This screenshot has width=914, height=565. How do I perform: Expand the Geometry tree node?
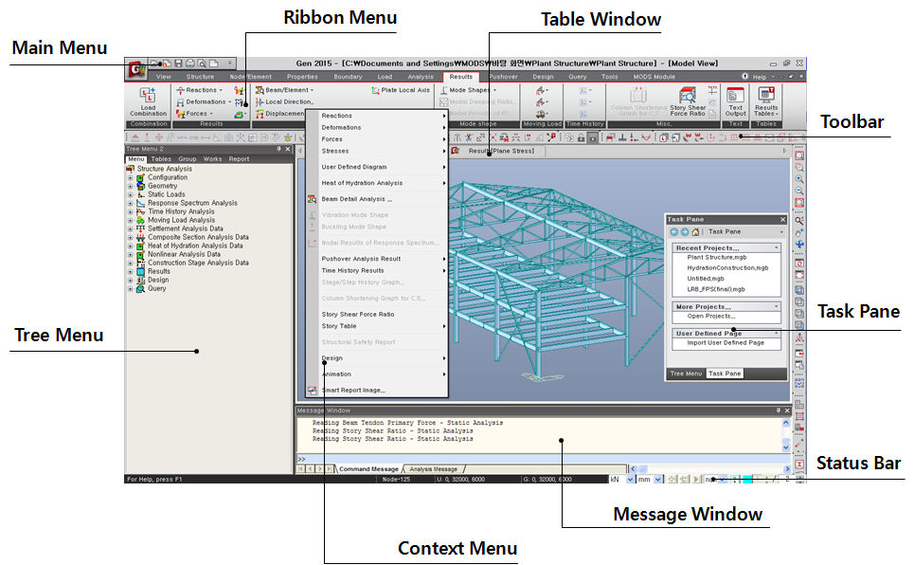point(130,186)
